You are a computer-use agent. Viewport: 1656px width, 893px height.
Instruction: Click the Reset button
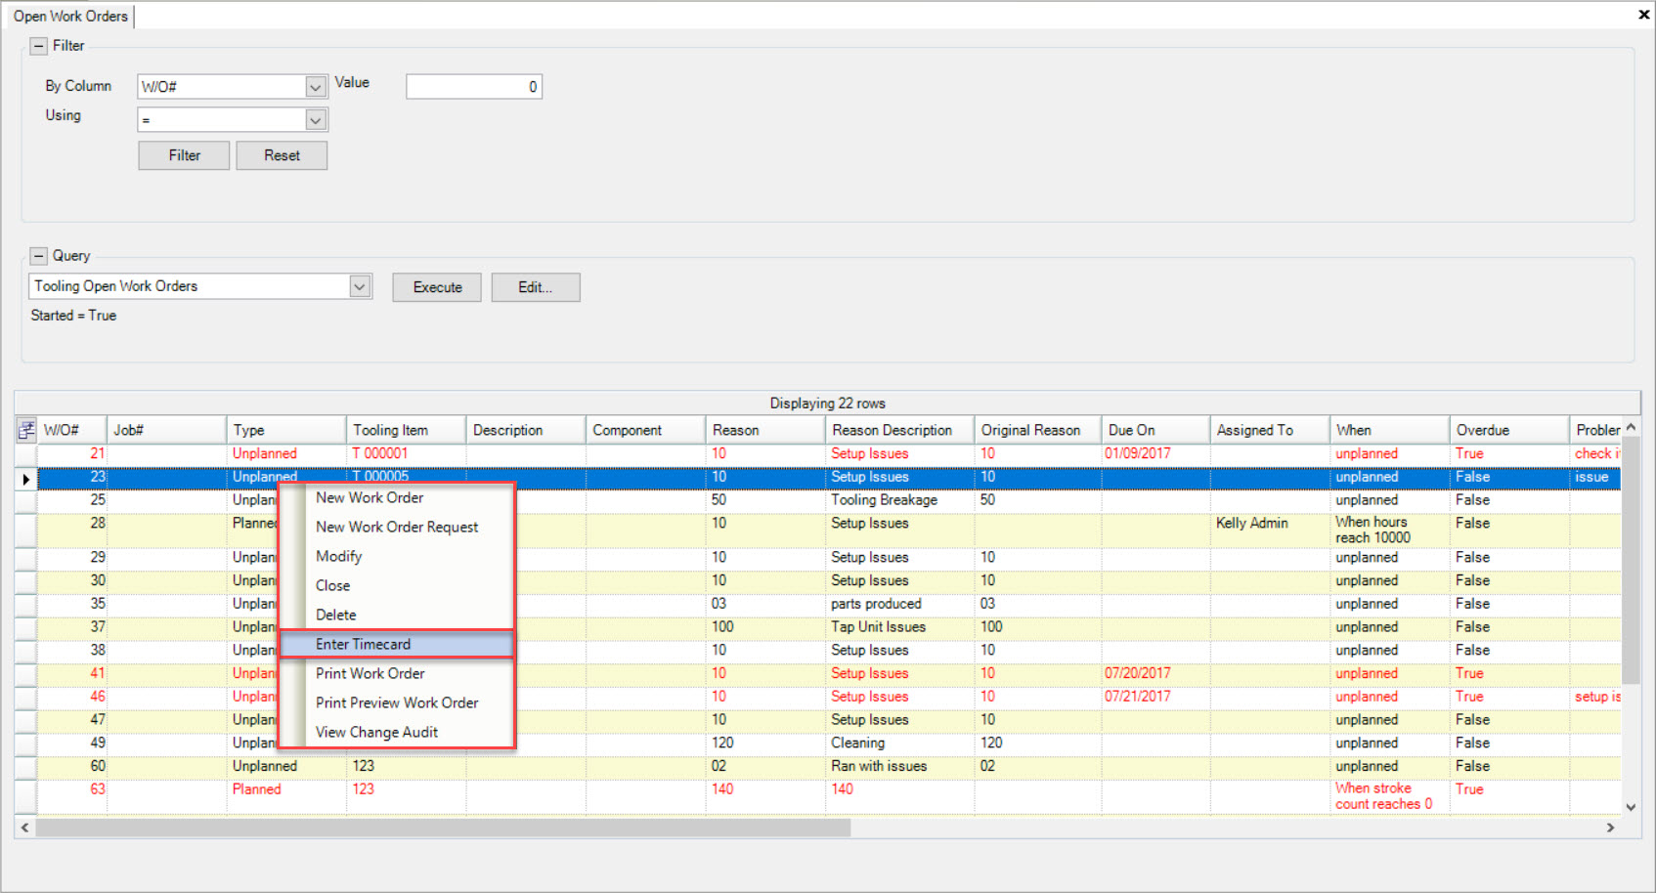(282, 155)
